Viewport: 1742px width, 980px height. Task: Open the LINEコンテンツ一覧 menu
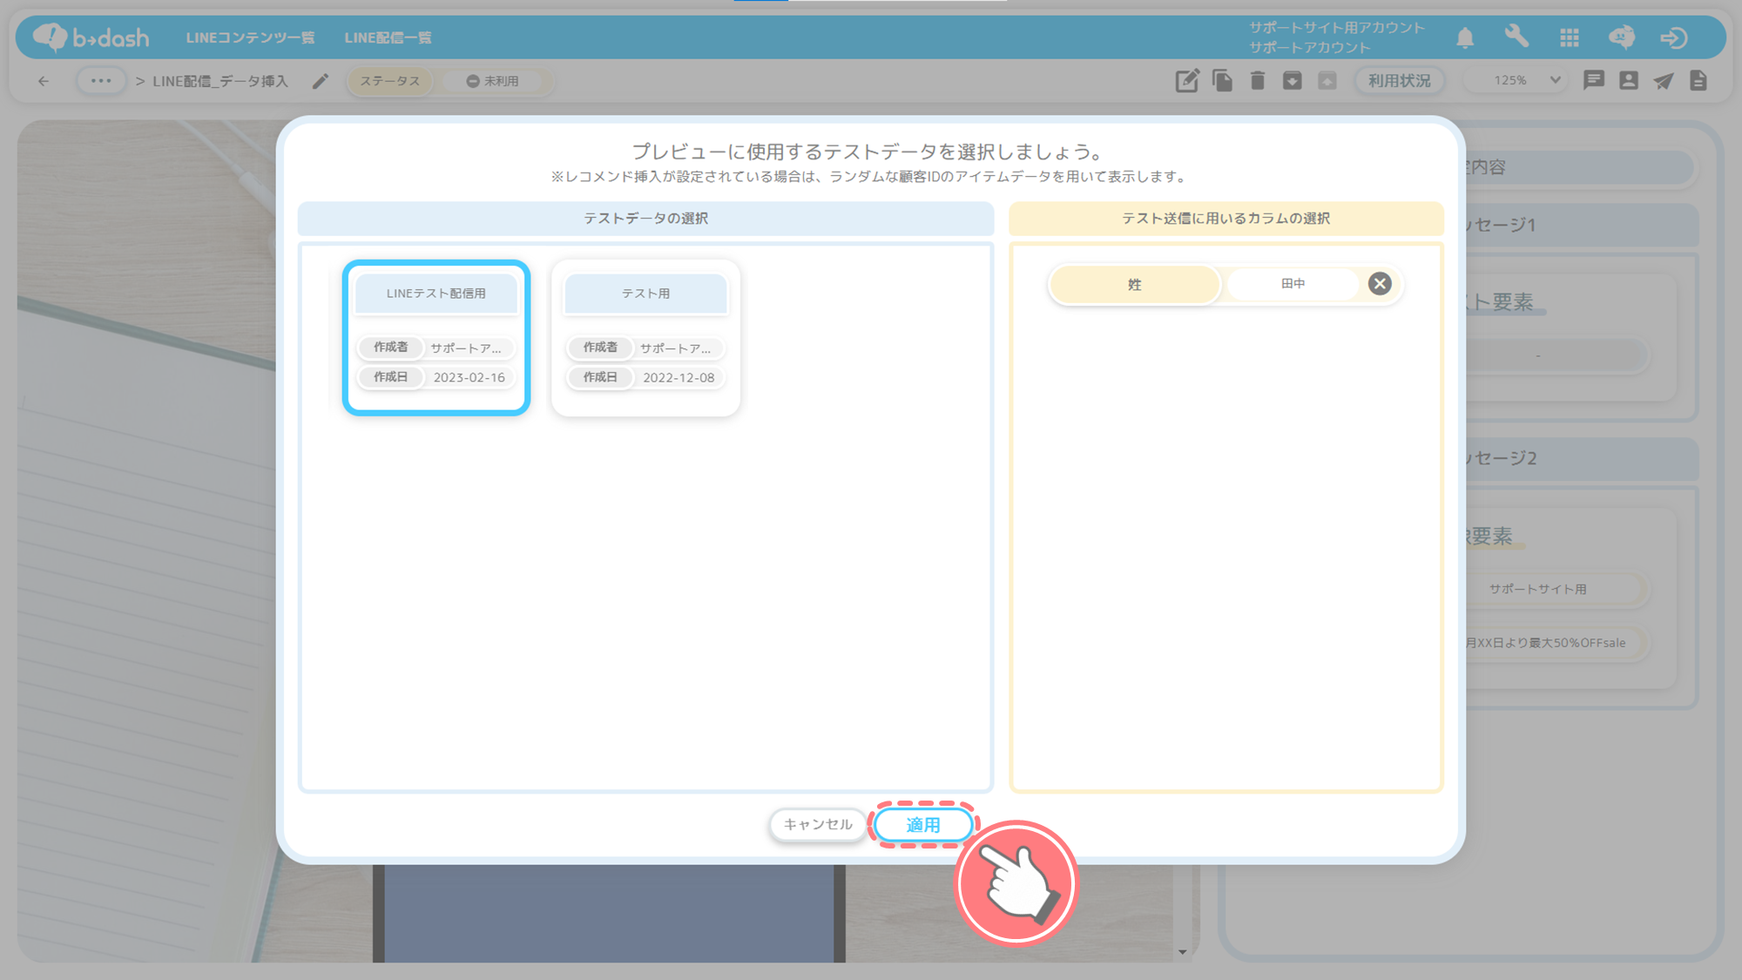coord(250,37)
